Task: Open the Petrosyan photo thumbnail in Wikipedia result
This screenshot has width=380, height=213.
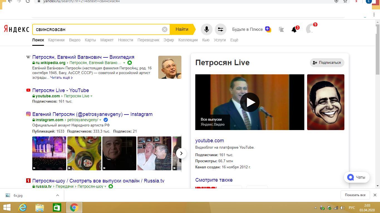Action: pos(170,67)
